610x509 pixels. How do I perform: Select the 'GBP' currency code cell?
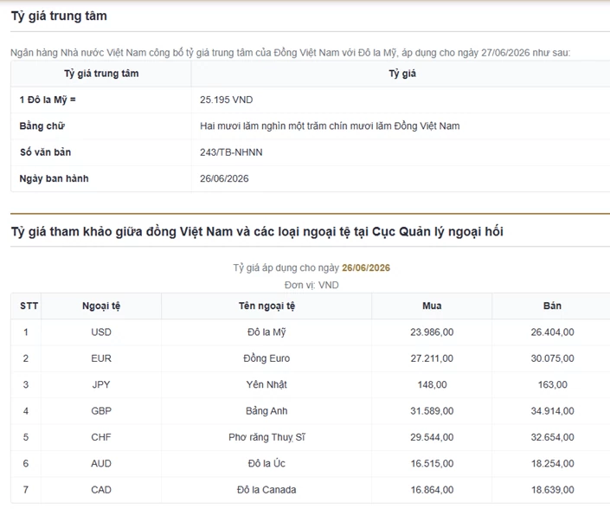(101, 411)
